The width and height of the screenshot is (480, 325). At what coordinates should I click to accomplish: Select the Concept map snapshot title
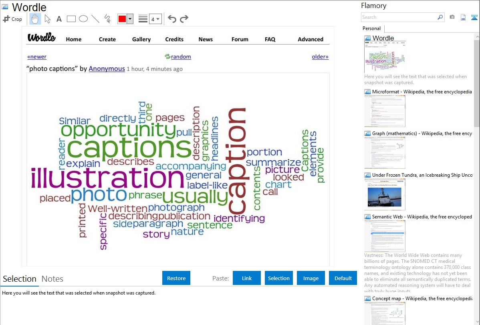422,298
